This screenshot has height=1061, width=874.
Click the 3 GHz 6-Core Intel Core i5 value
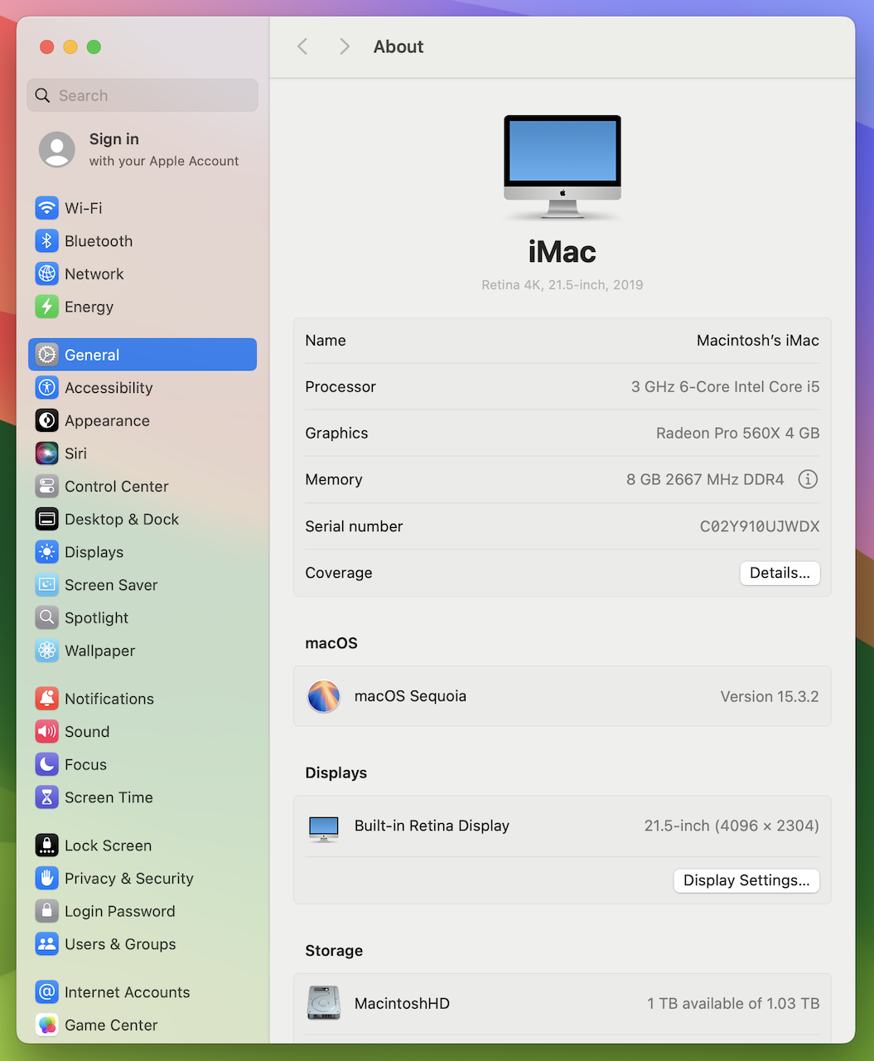tap(726, 387)
